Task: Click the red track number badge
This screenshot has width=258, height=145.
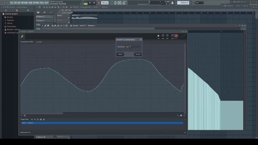Action: click(176, 36)
